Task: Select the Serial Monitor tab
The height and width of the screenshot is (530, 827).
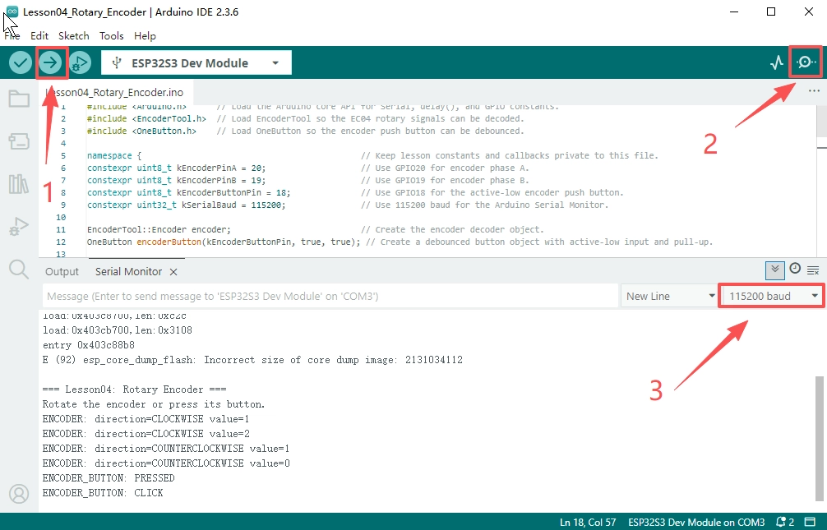Action: point(129,272)
